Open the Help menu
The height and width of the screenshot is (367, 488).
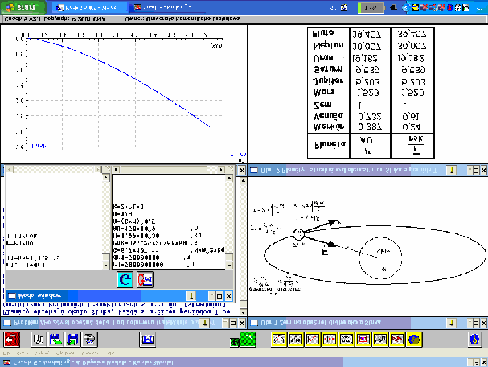point(111,353)
